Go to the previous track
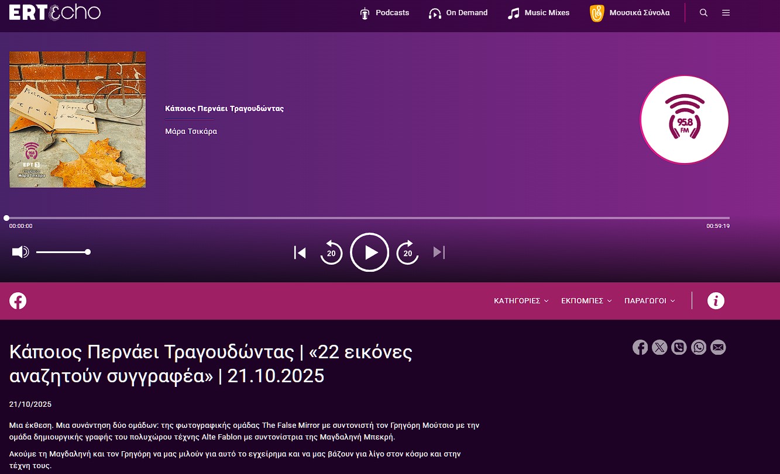Viewport: 780px width, 474px height. pyautogui.click(x=300, y=252)
